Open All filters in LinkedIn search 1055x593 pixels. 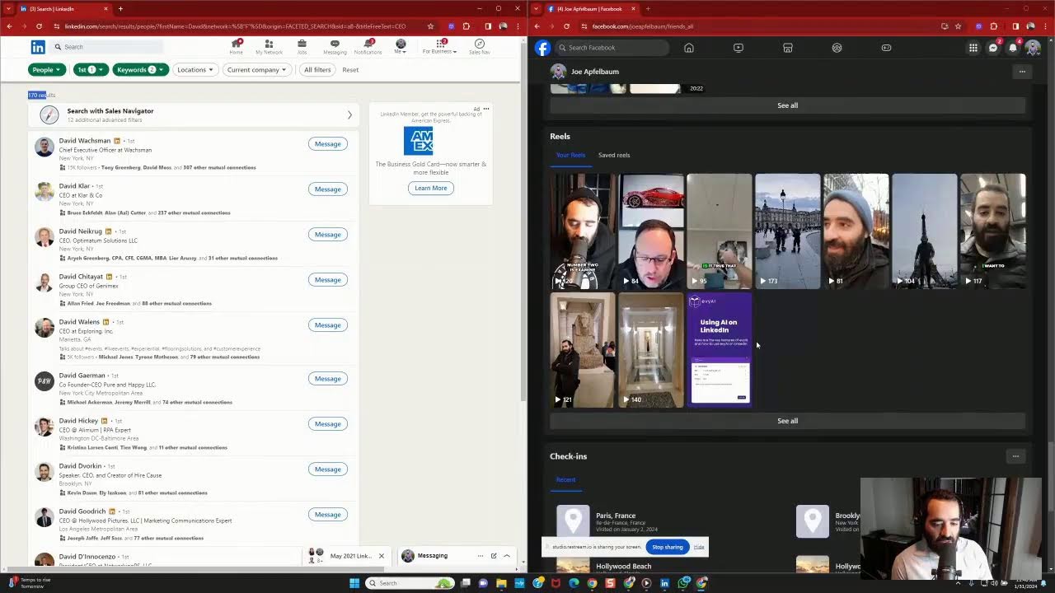(317, 70)
